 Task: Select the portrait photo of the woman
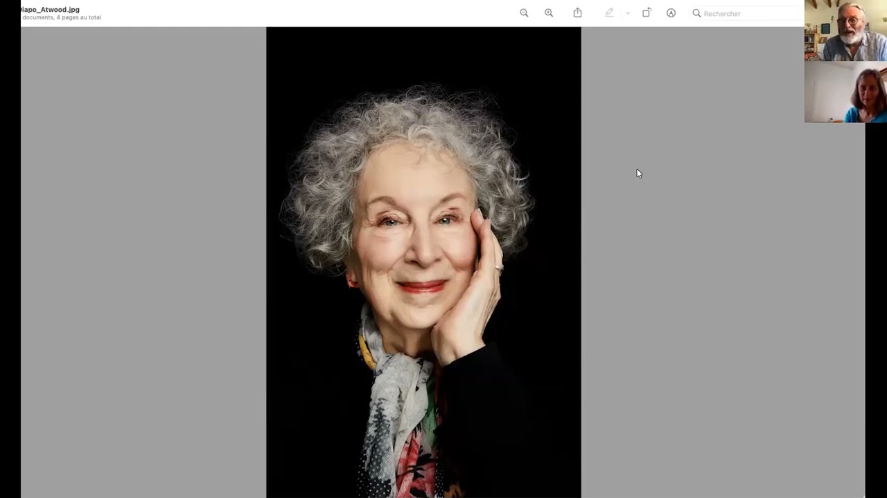[423, 262]
